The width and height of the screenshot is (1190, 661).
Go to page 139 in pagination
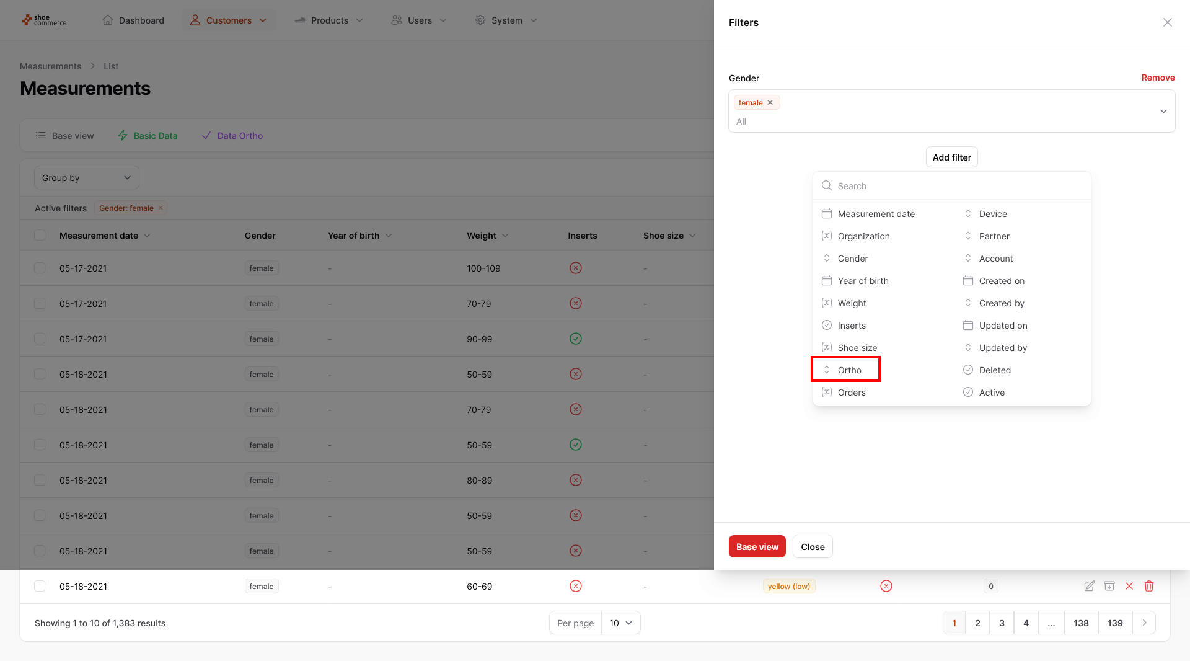1115,623
